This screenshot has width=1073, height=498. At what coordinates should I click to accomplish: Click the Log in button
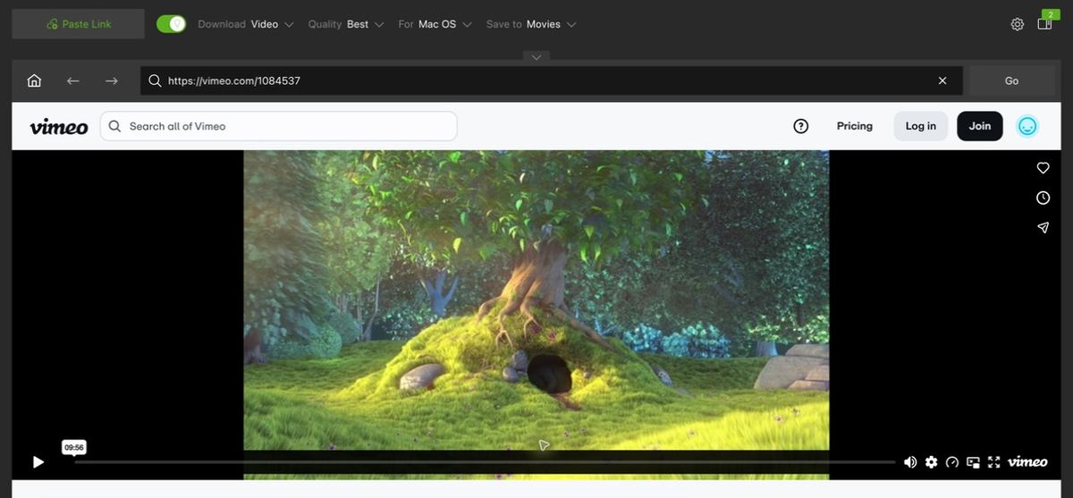(x=921, y=126)
